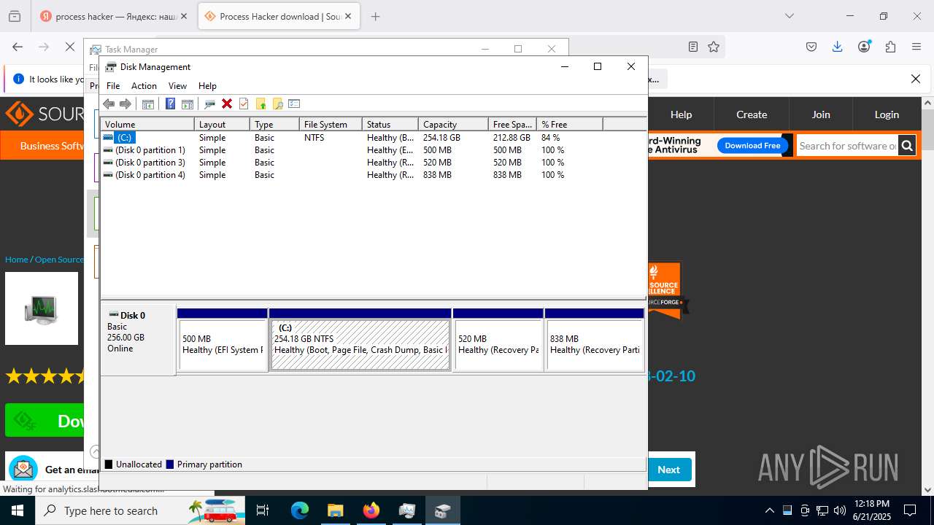Viewport: 934px width, 525px height.
Task: Open the blue Help question-mark toolbar icon
Action: pyautogui.click(x=170, y=104)
